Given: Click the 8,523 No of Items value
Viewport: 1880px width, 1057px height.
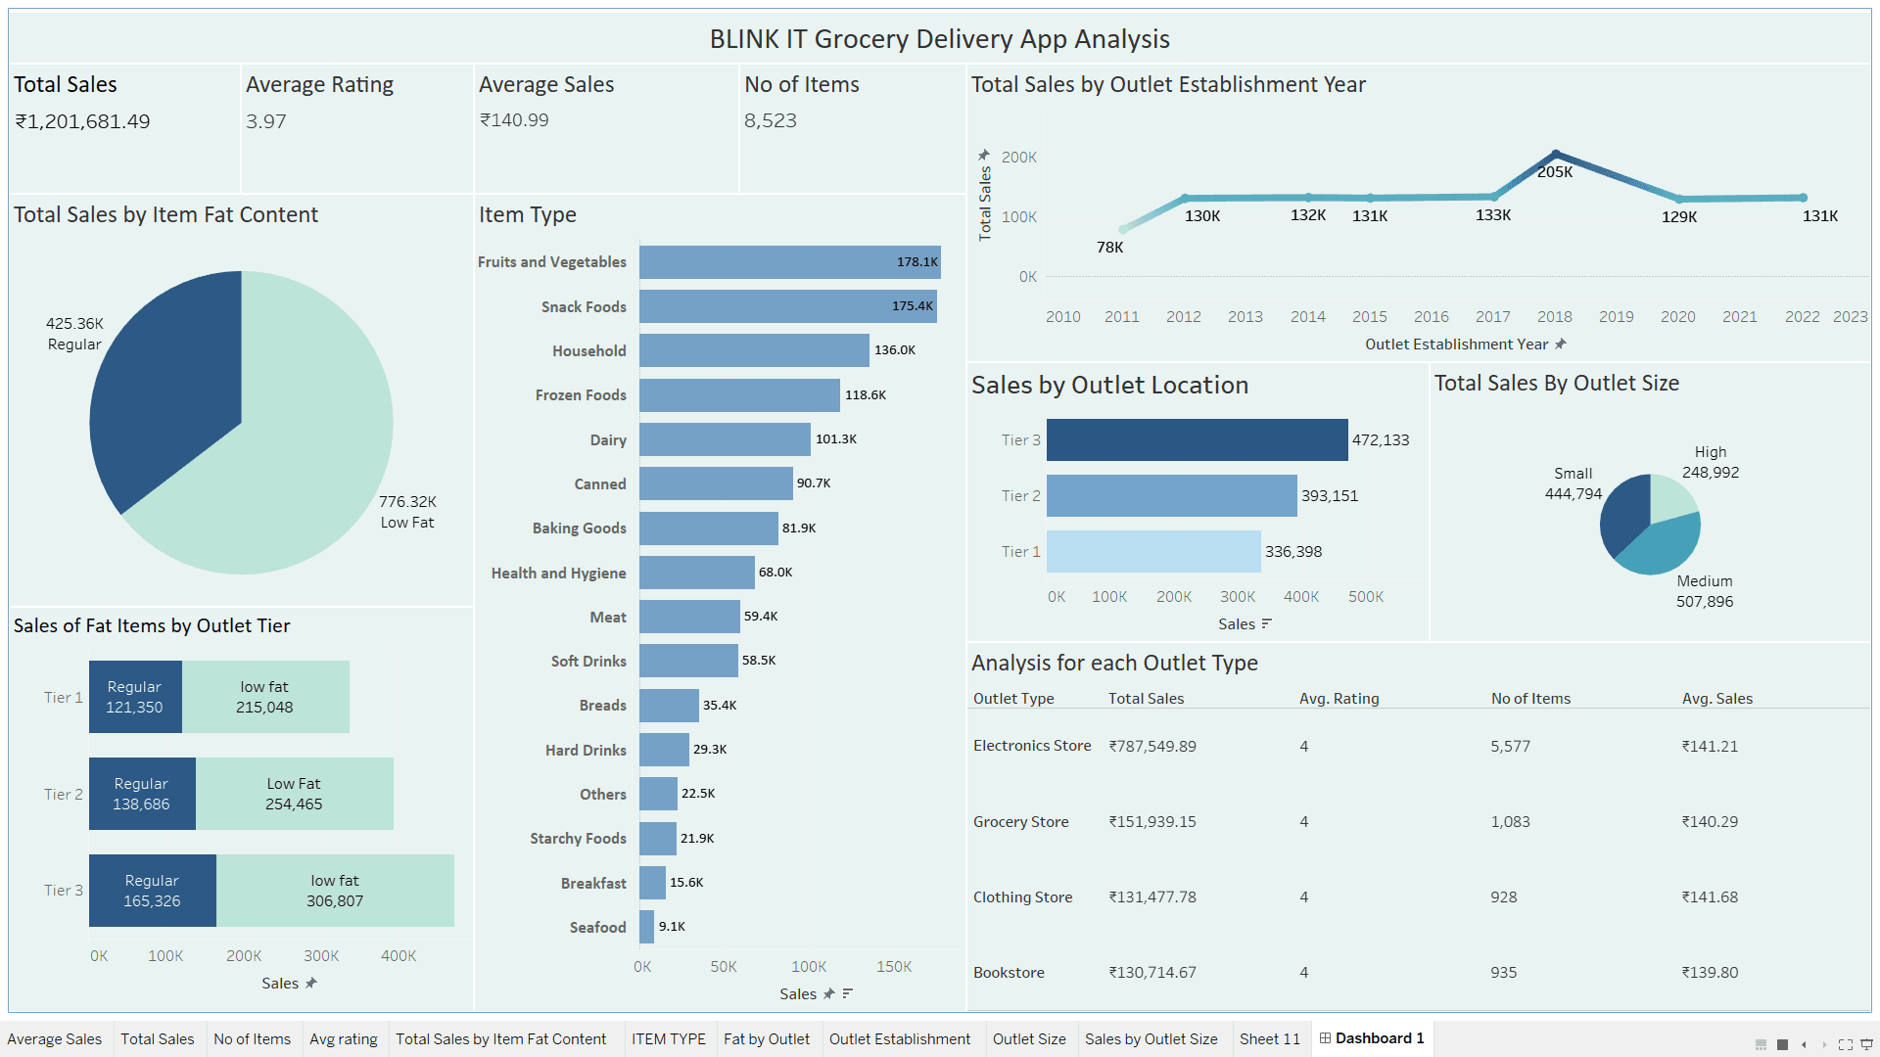Looking at the screenshot, I should click(x=771, y=120).
